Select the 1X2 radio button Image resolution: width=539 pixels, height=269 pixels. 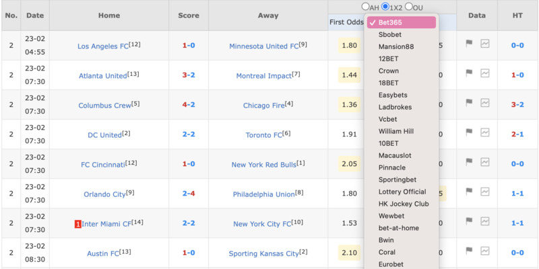(x=385, y=7)
